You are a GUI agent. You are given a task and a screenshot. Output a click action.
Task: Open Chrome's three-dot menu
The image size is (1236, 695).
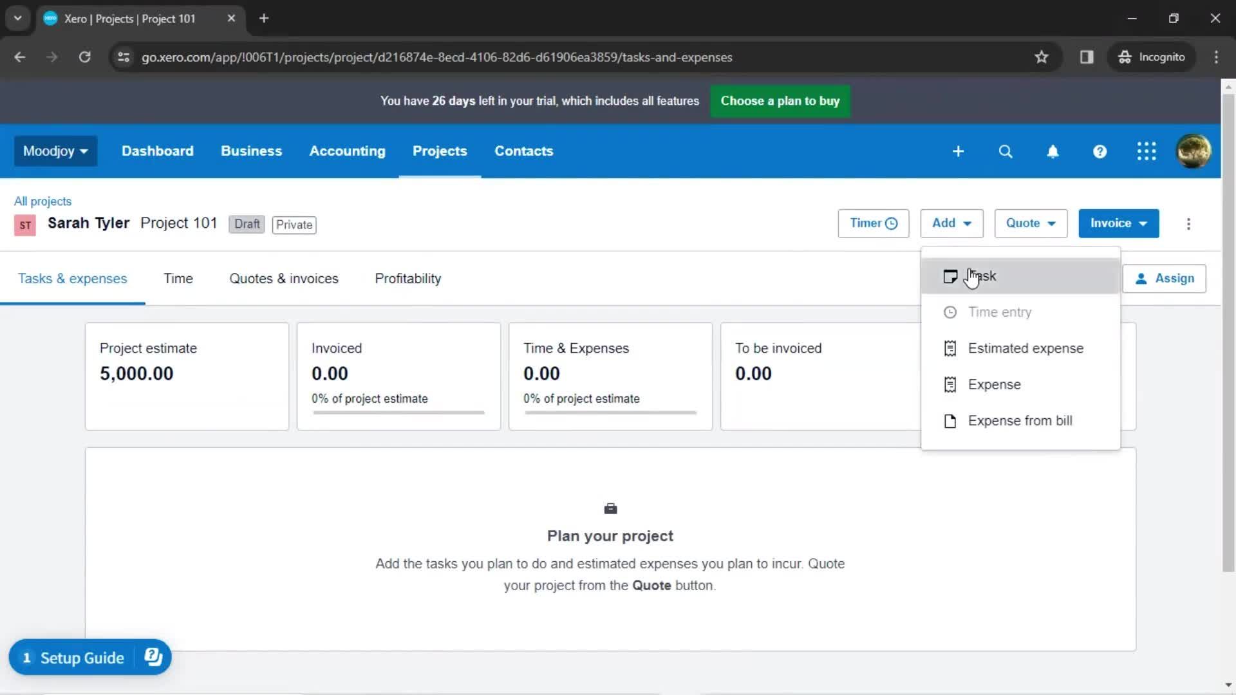(1216, 57)
